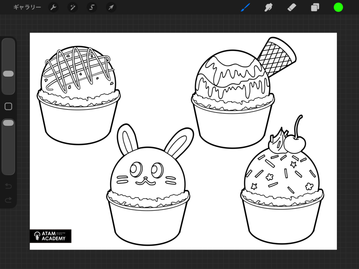Click the ATAM Academy logo on canvas
359x269 pixels.
pos(50,236)
